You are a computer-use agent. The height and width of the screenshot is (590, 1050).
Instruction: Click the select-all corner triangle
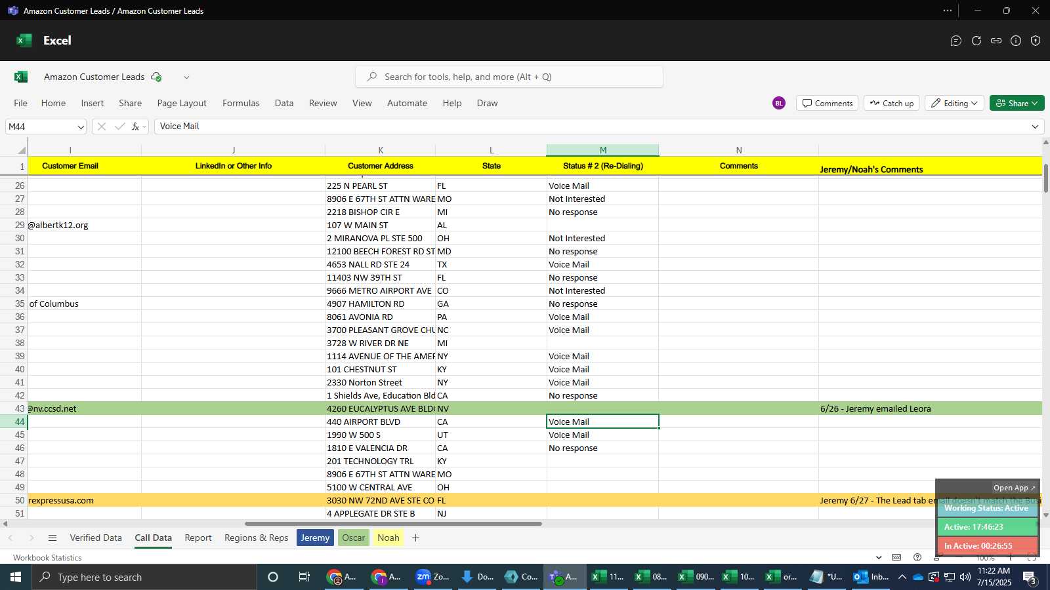22,150
